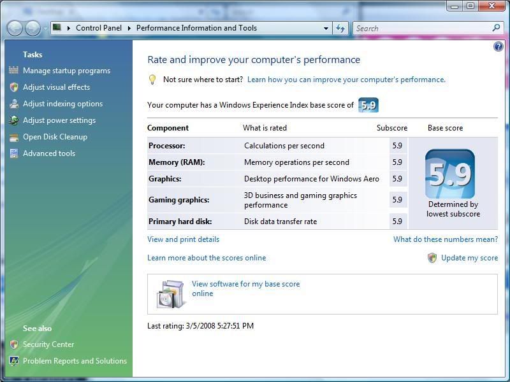Refresh the page using the address bar arrows icon
This screenshot has width=510, height=382.
[x=340, y=28]
